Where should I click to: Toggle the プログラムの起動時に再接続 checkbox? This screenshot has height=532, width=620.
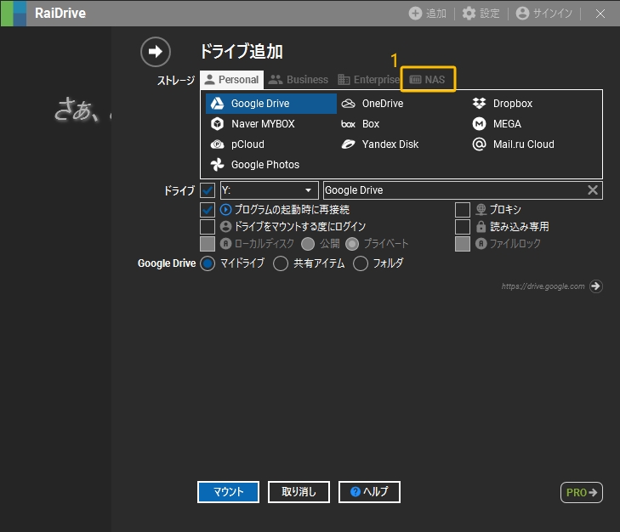(x=208, y=209)
